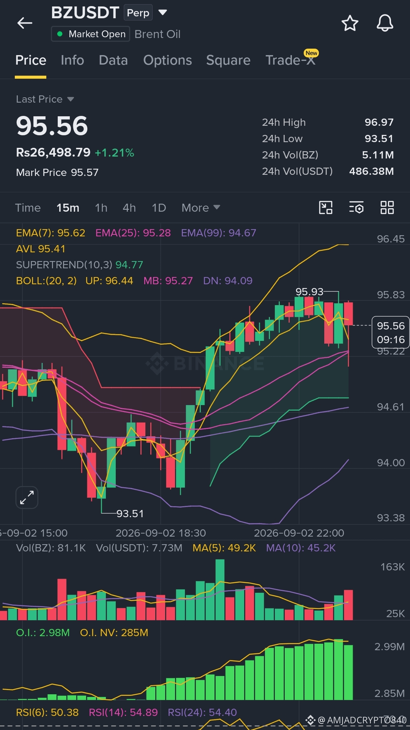Image resolution: width=410 pixels, height=730 pixels.
Task: Open the chart layout grid icon
Action: (x=387, y=207)
